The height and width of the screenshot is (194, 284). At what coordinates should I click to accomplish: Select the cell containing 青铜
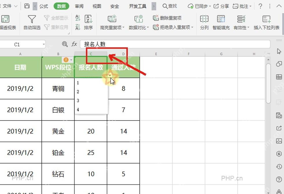58,89
